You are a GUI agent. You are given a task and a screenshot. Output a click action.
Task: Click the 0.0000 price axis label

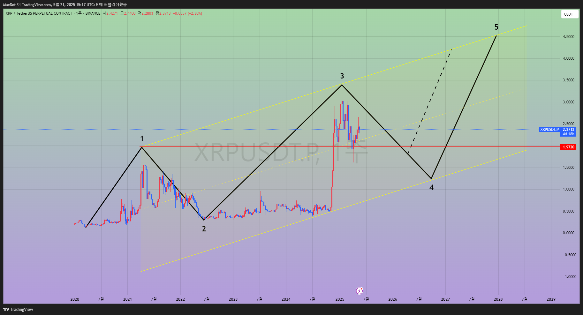568,233
